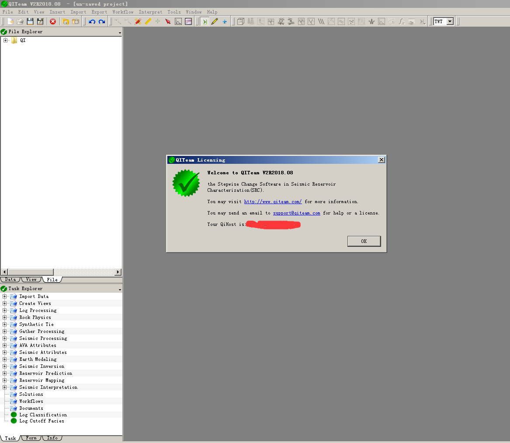Viewport: 510px width, 443px height.
Task: Click the green check starburst icon in dialog
Action: point(186,183)
